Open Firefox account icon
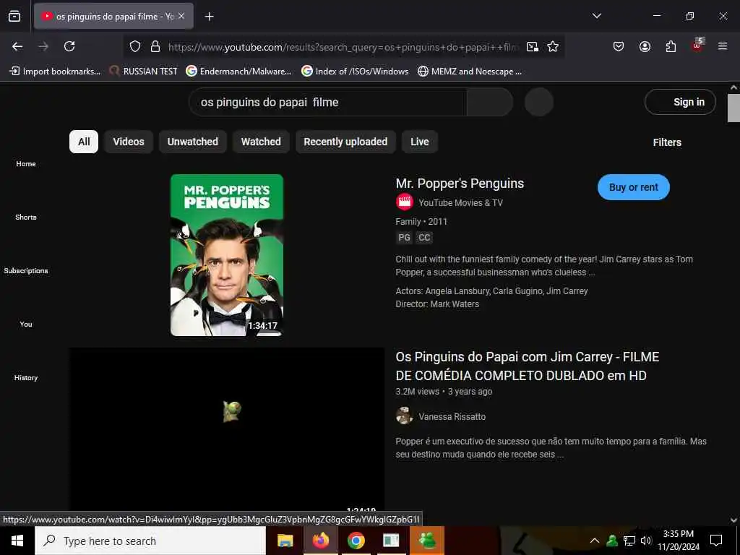Image resolution: width=740 pixels, height=555 pixels. (x=645, y=46)
